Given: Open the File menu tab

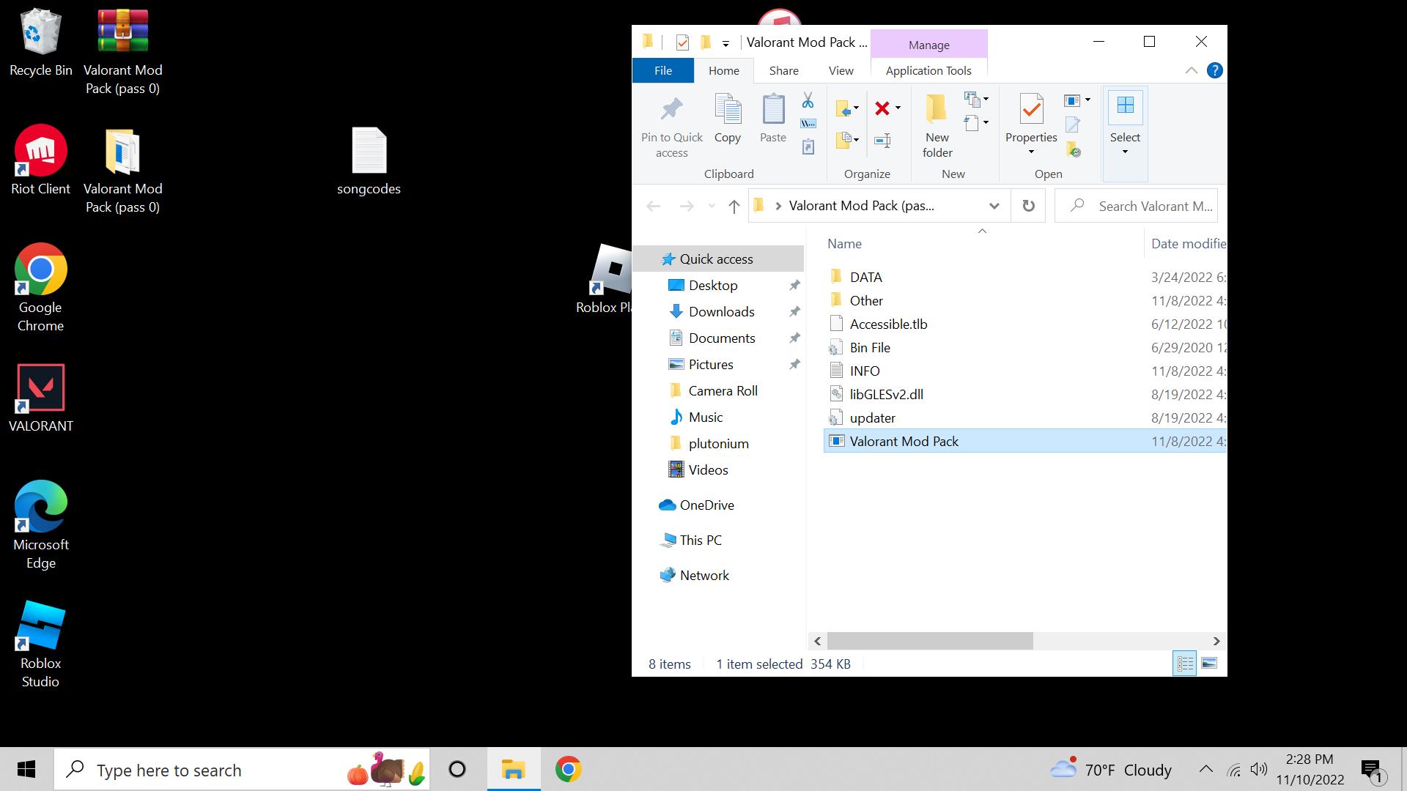Looking at the screenshot, I should point(662,70).
